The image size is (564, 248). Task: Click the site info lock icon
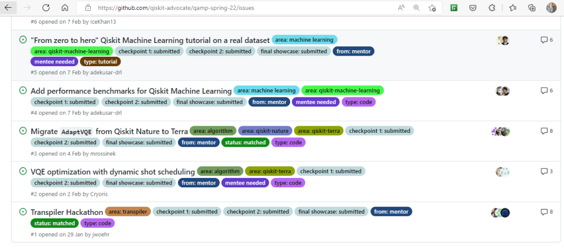coord(88,8)
